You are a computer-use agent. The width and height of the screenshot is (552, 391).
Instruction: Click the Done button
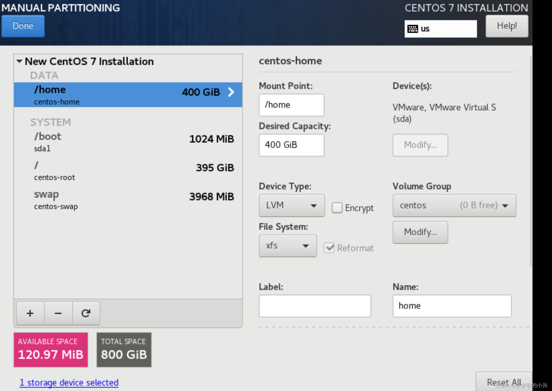23,26
